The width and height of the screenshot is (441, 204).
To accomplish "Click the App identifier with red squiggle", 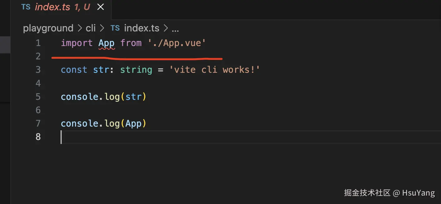I will tap(106, 43).
